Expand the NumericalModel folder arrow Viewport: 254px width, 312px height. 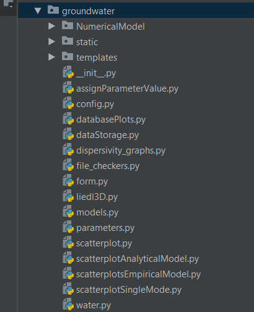click(51, 26)
